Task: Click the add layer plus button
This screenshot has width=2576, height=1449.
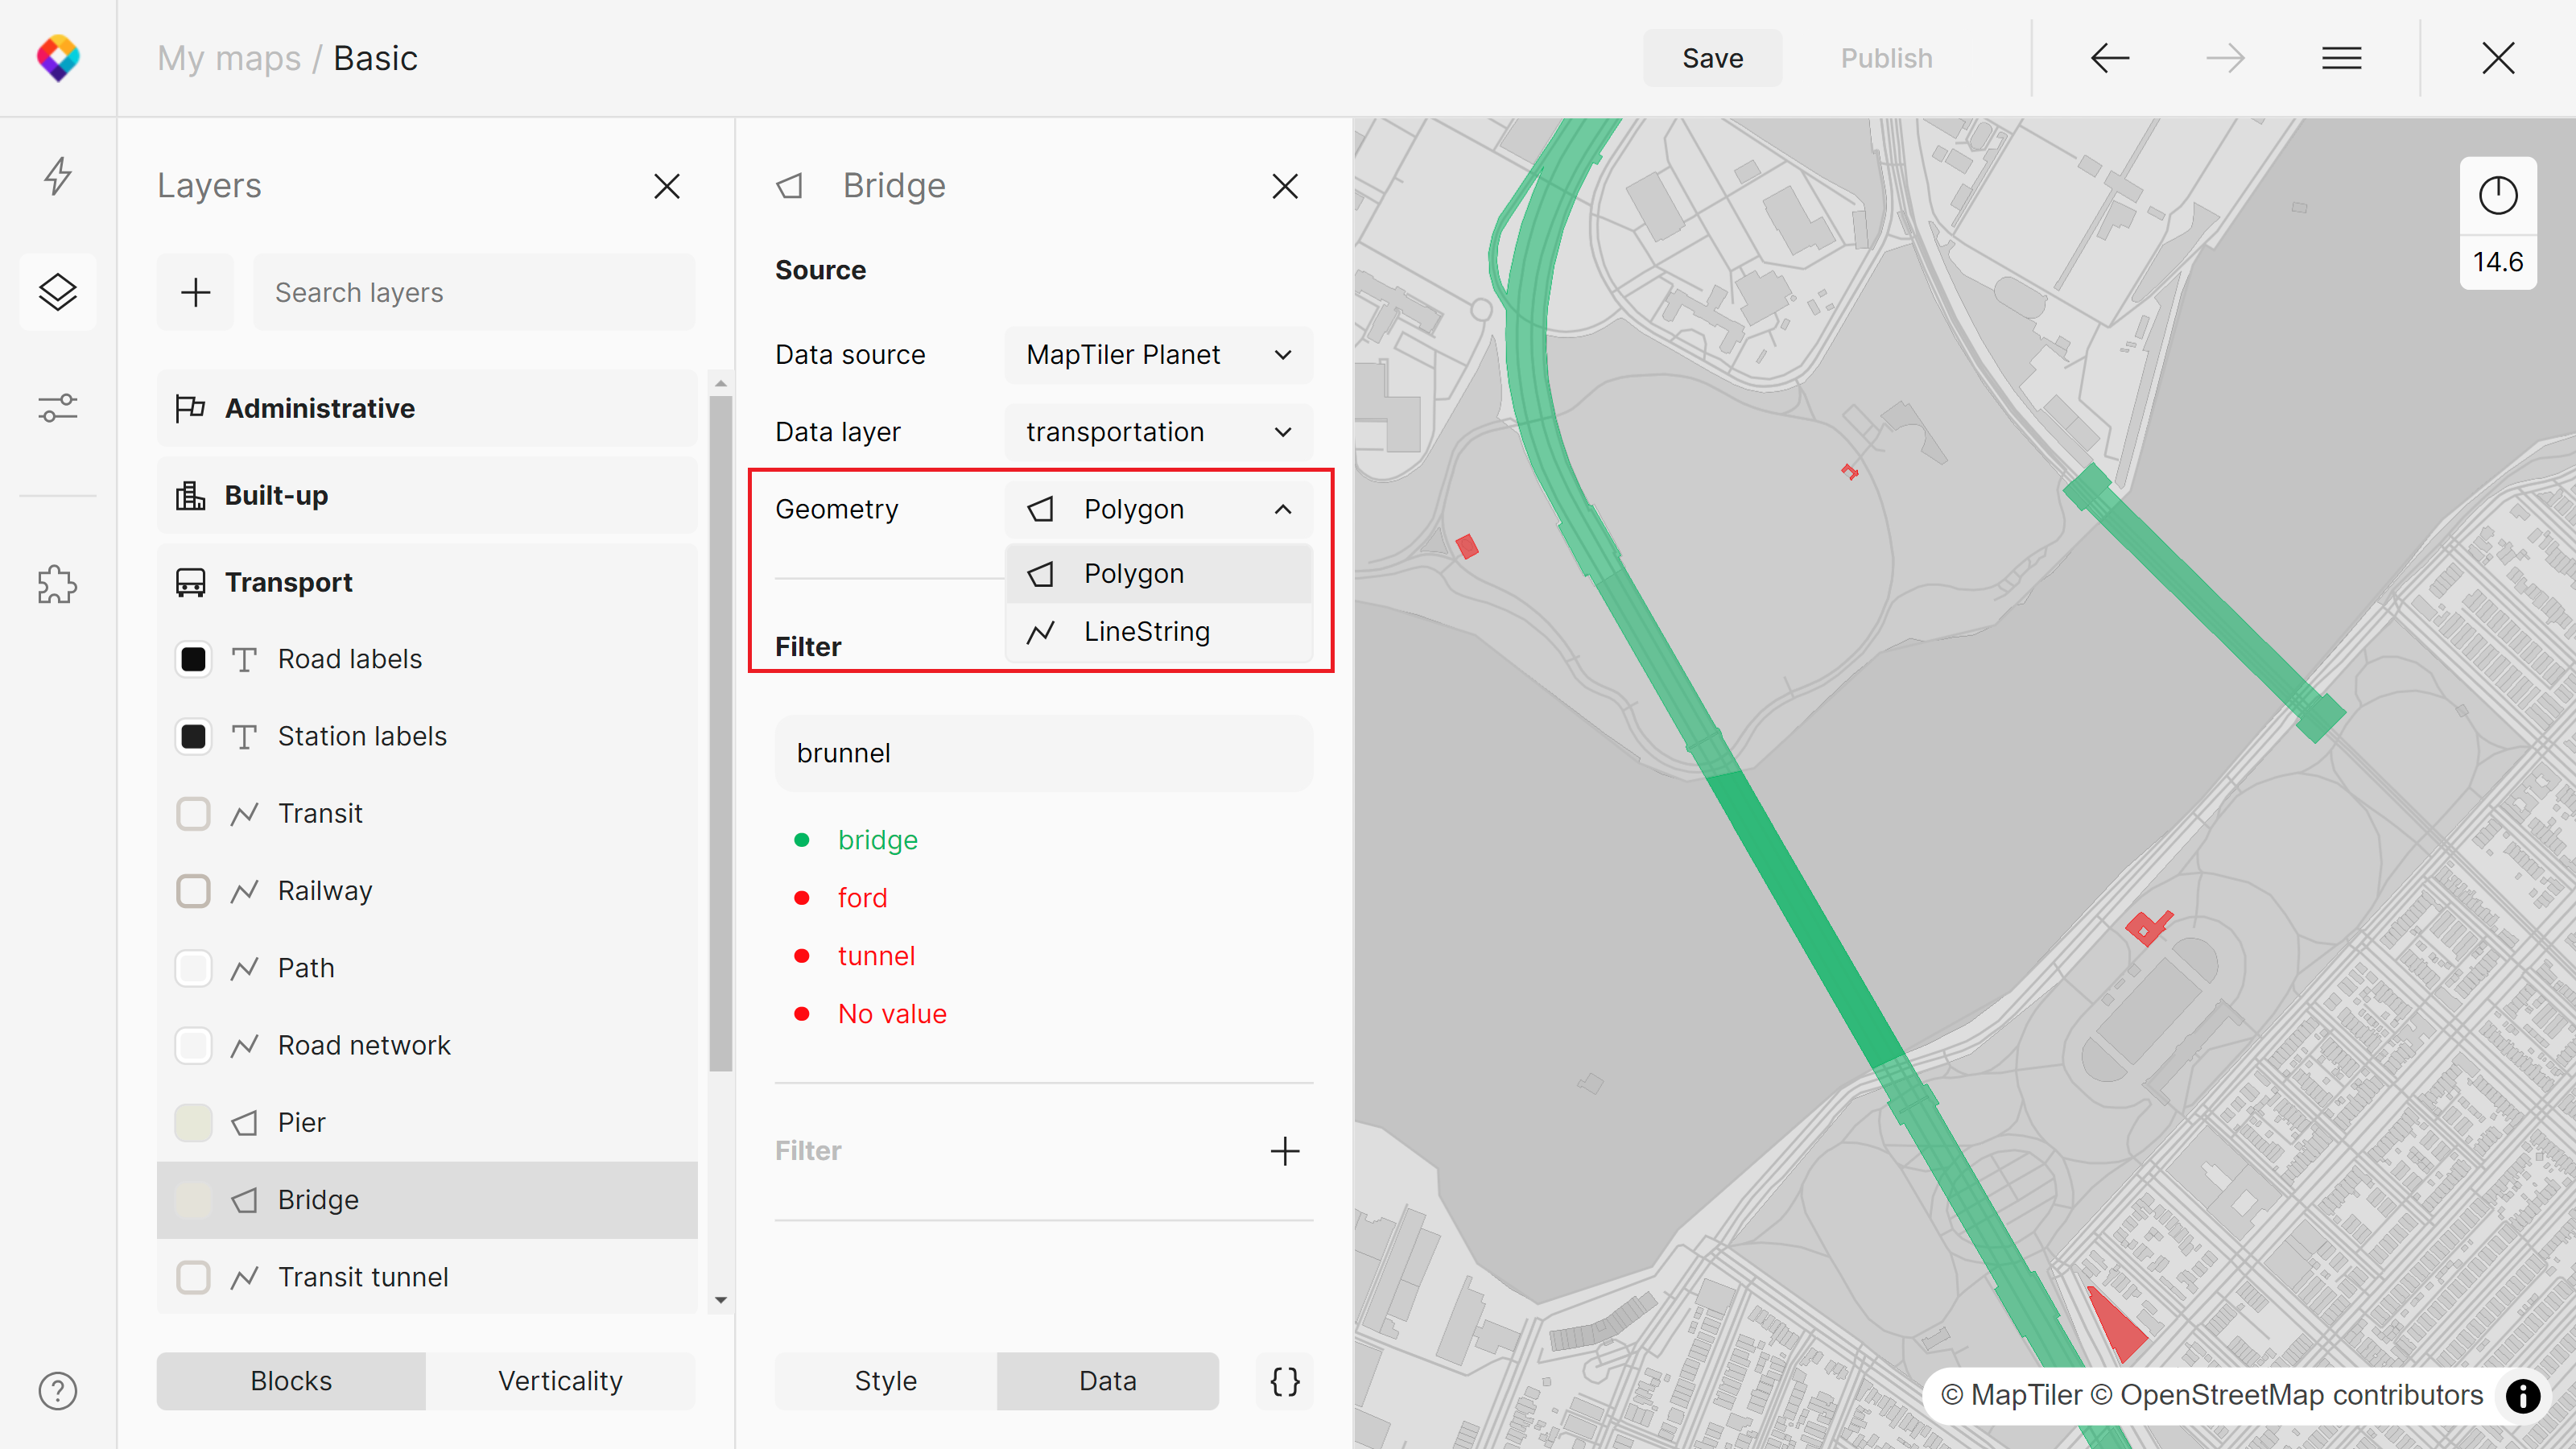Action: click(x=195, y=292)
